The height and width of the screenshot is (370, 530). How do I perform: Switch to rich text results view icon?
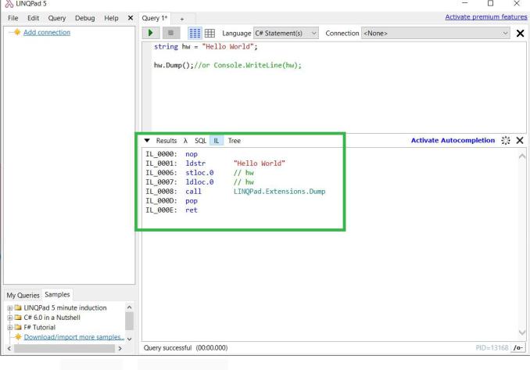(195, 33)
